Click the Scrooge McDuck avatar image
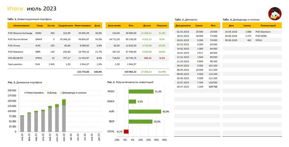289x147 pixels. (x=275, y=14)
